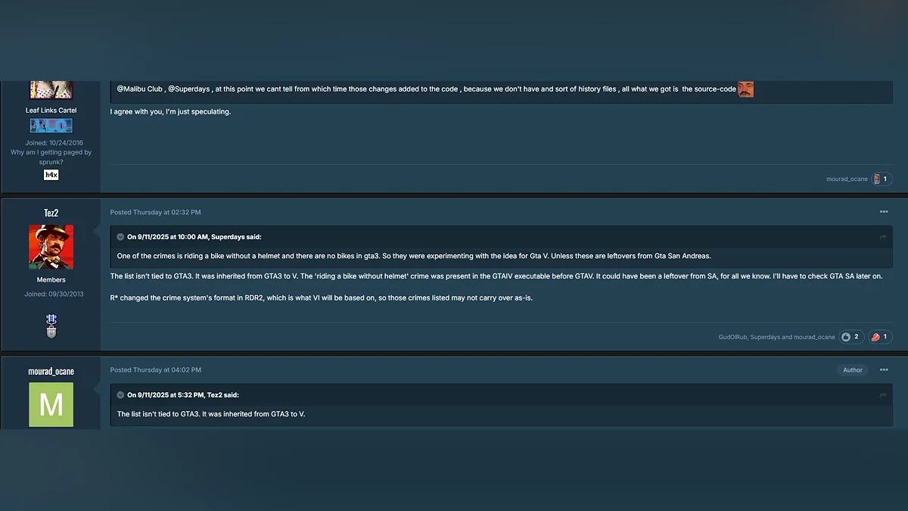This screenshot has width=908, height=511.
Task: Open mourad_ocane post options ellipsis menu
Action: tap(883, 370)
